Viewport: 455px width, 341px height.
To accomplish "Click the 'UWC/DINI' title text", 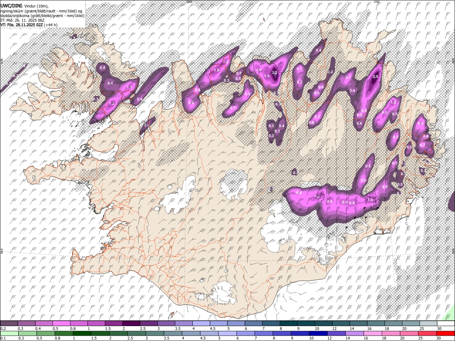I will click(x=11, y=6).
